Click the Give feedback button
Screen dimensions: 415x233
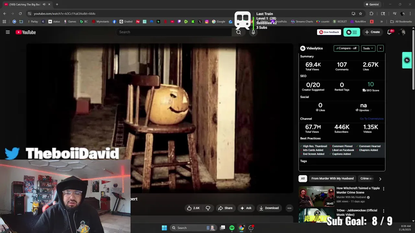pos(329,32)
